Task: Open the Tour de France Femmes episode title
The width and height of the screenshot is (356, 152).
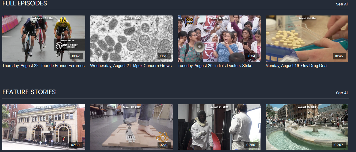Action: tap(43, 66)
